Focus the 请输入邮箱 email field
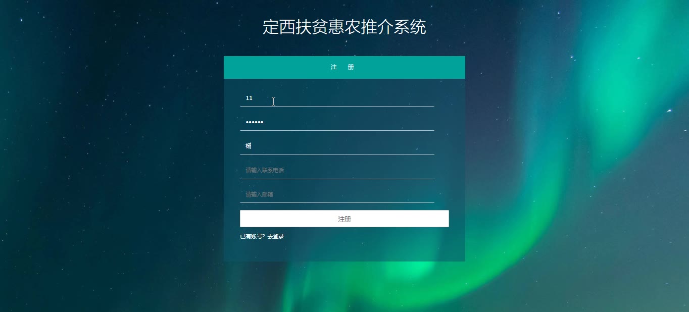The height and width of the screenshot is (312, 689). click(x=337, y=194)
